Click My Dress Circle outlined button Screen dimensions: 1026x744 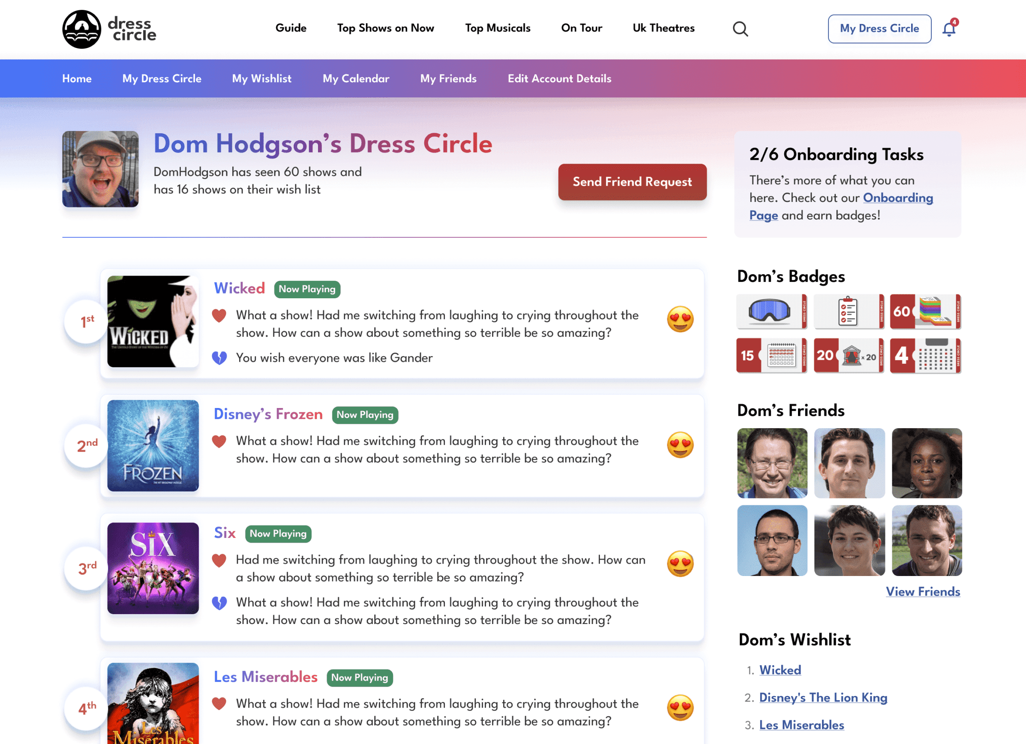[879, 28]
